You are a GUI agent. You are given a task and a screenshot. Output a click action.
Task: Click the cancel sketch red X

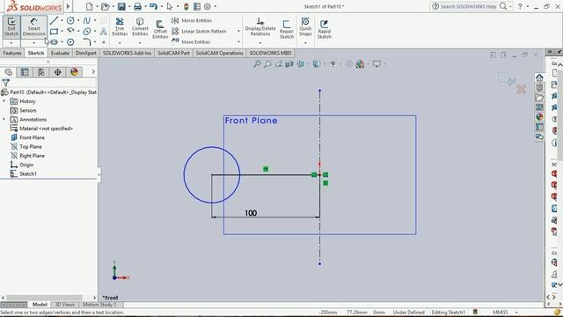pos(522,89)
